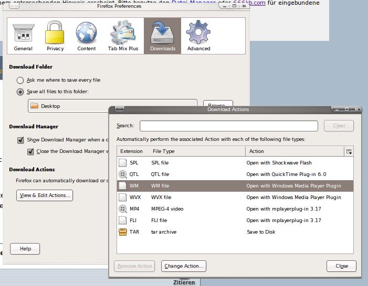This screenshot has height=286, width=368.
Task: Open the Advanced preferences pane
Action: (x=198, y=36)
